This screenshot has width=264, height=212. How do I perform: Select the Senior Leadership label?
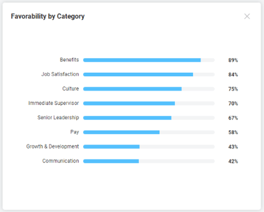58,118
